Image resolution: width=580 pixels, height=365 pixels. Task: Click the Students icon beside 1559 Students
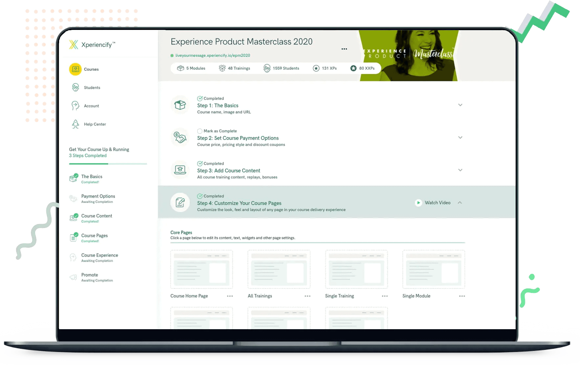[x=267, y=68]
